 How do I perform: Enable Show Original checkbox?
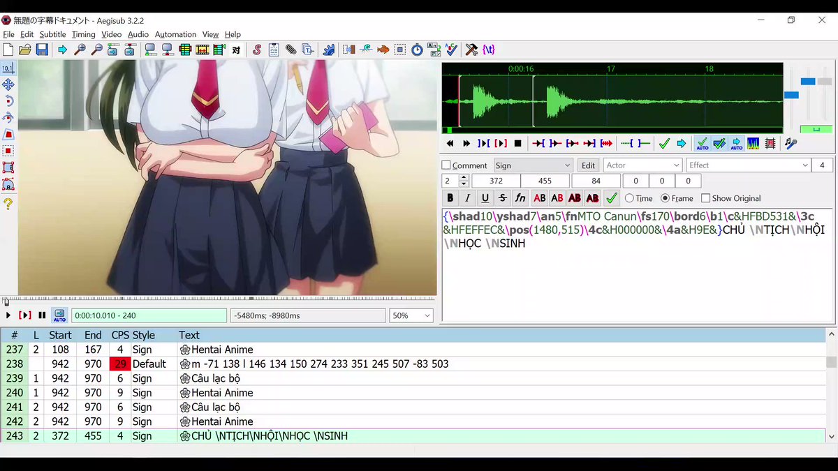(705, 198)
